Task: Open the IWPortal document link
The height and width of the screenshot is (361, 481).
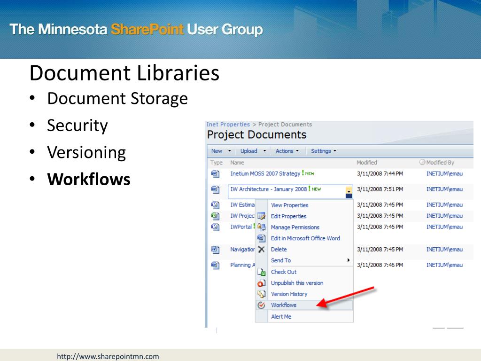Action: point(241,227)
